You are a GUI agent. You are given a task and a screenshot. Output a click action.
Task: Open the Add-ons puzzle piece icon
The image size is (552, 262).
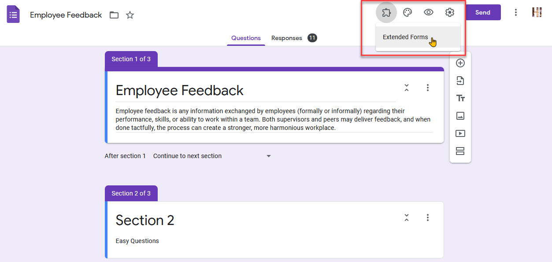click(386, 12)
